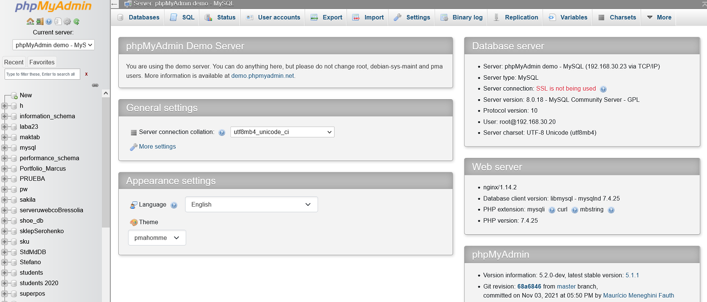Click help icon after curl extension
Viewport: 707px width, 302px height.
(x=575, y=210)
